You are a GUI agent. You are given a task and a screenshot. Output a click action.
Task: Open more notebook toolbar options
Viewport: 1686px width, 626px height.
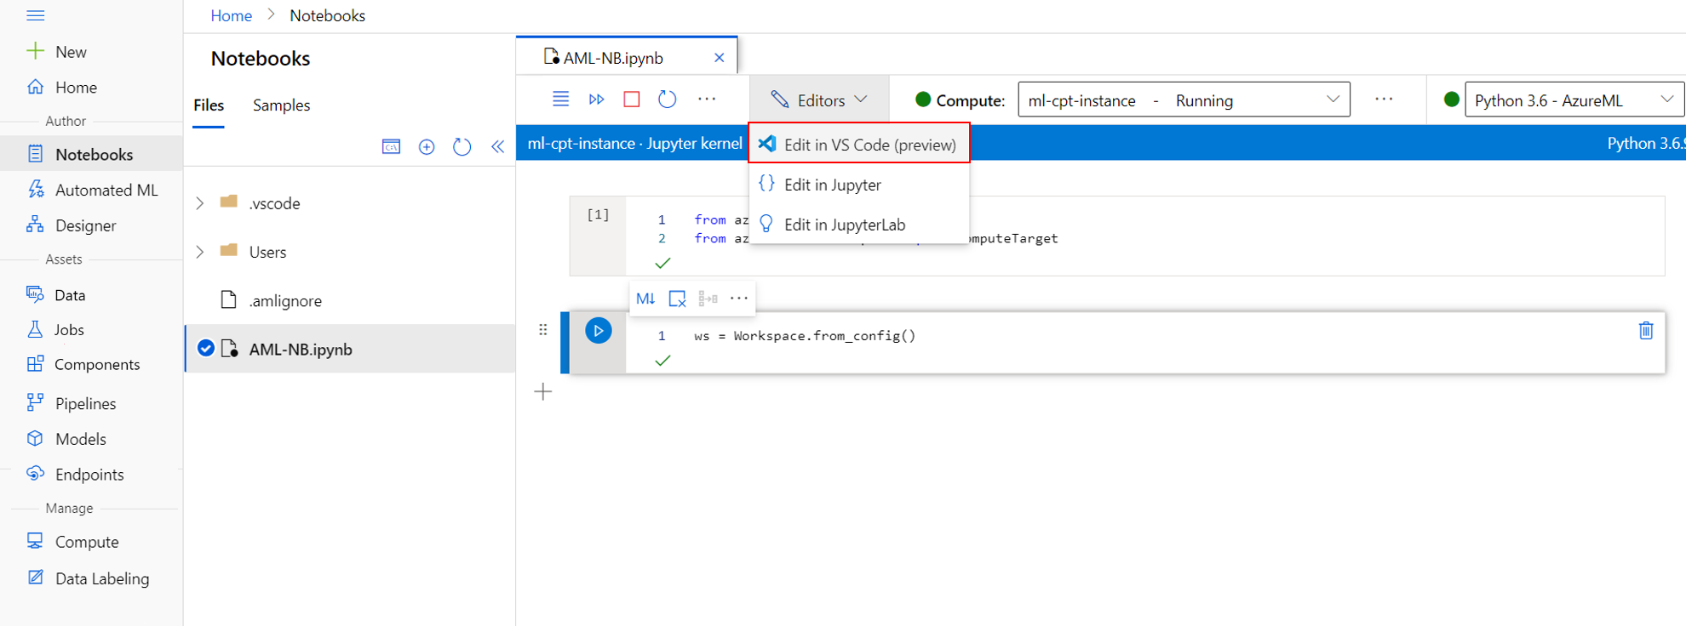click(707, 99)
